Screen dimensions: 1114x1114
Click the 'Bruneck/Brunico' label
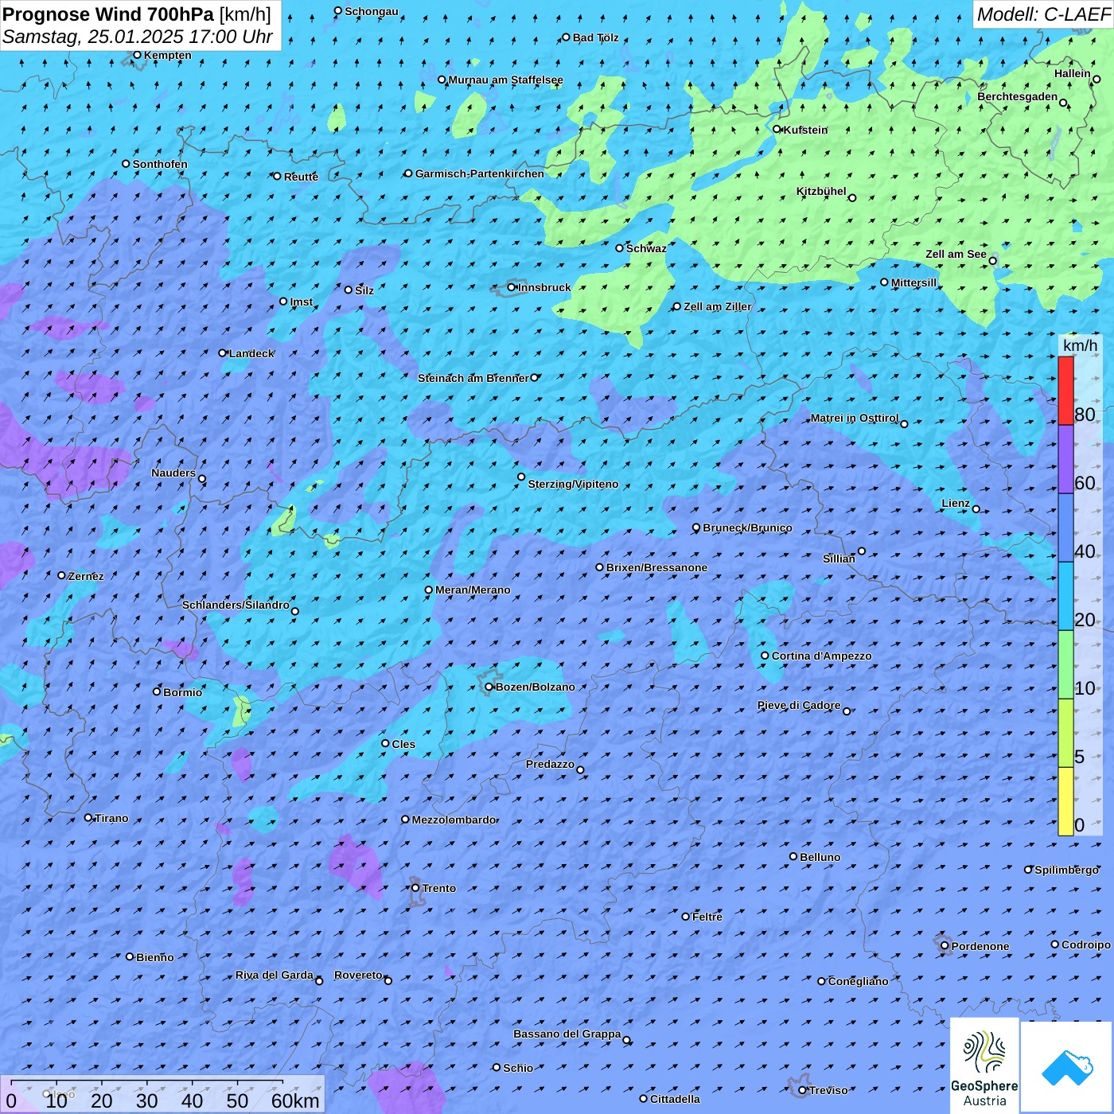747,528
